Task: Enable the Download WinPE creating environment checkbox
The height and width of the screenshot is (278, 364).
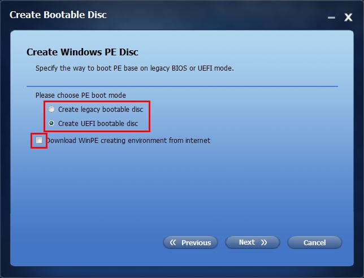Action: click(39, 140)
